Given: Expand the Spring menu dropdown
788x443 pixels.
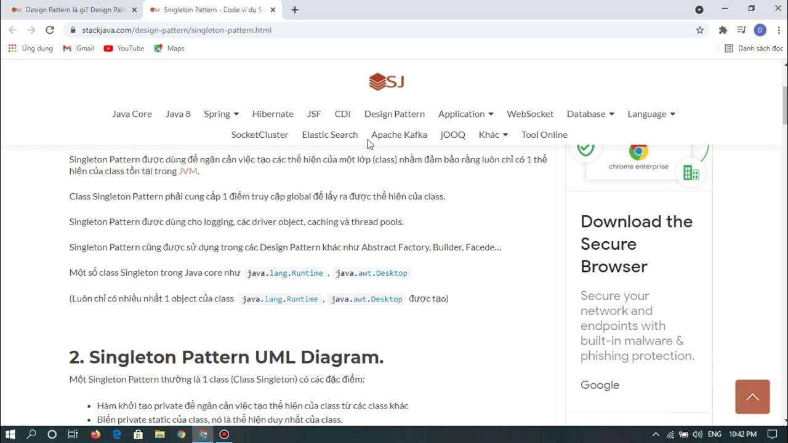Looking at the screenshot, I should [x=221, y=114].
